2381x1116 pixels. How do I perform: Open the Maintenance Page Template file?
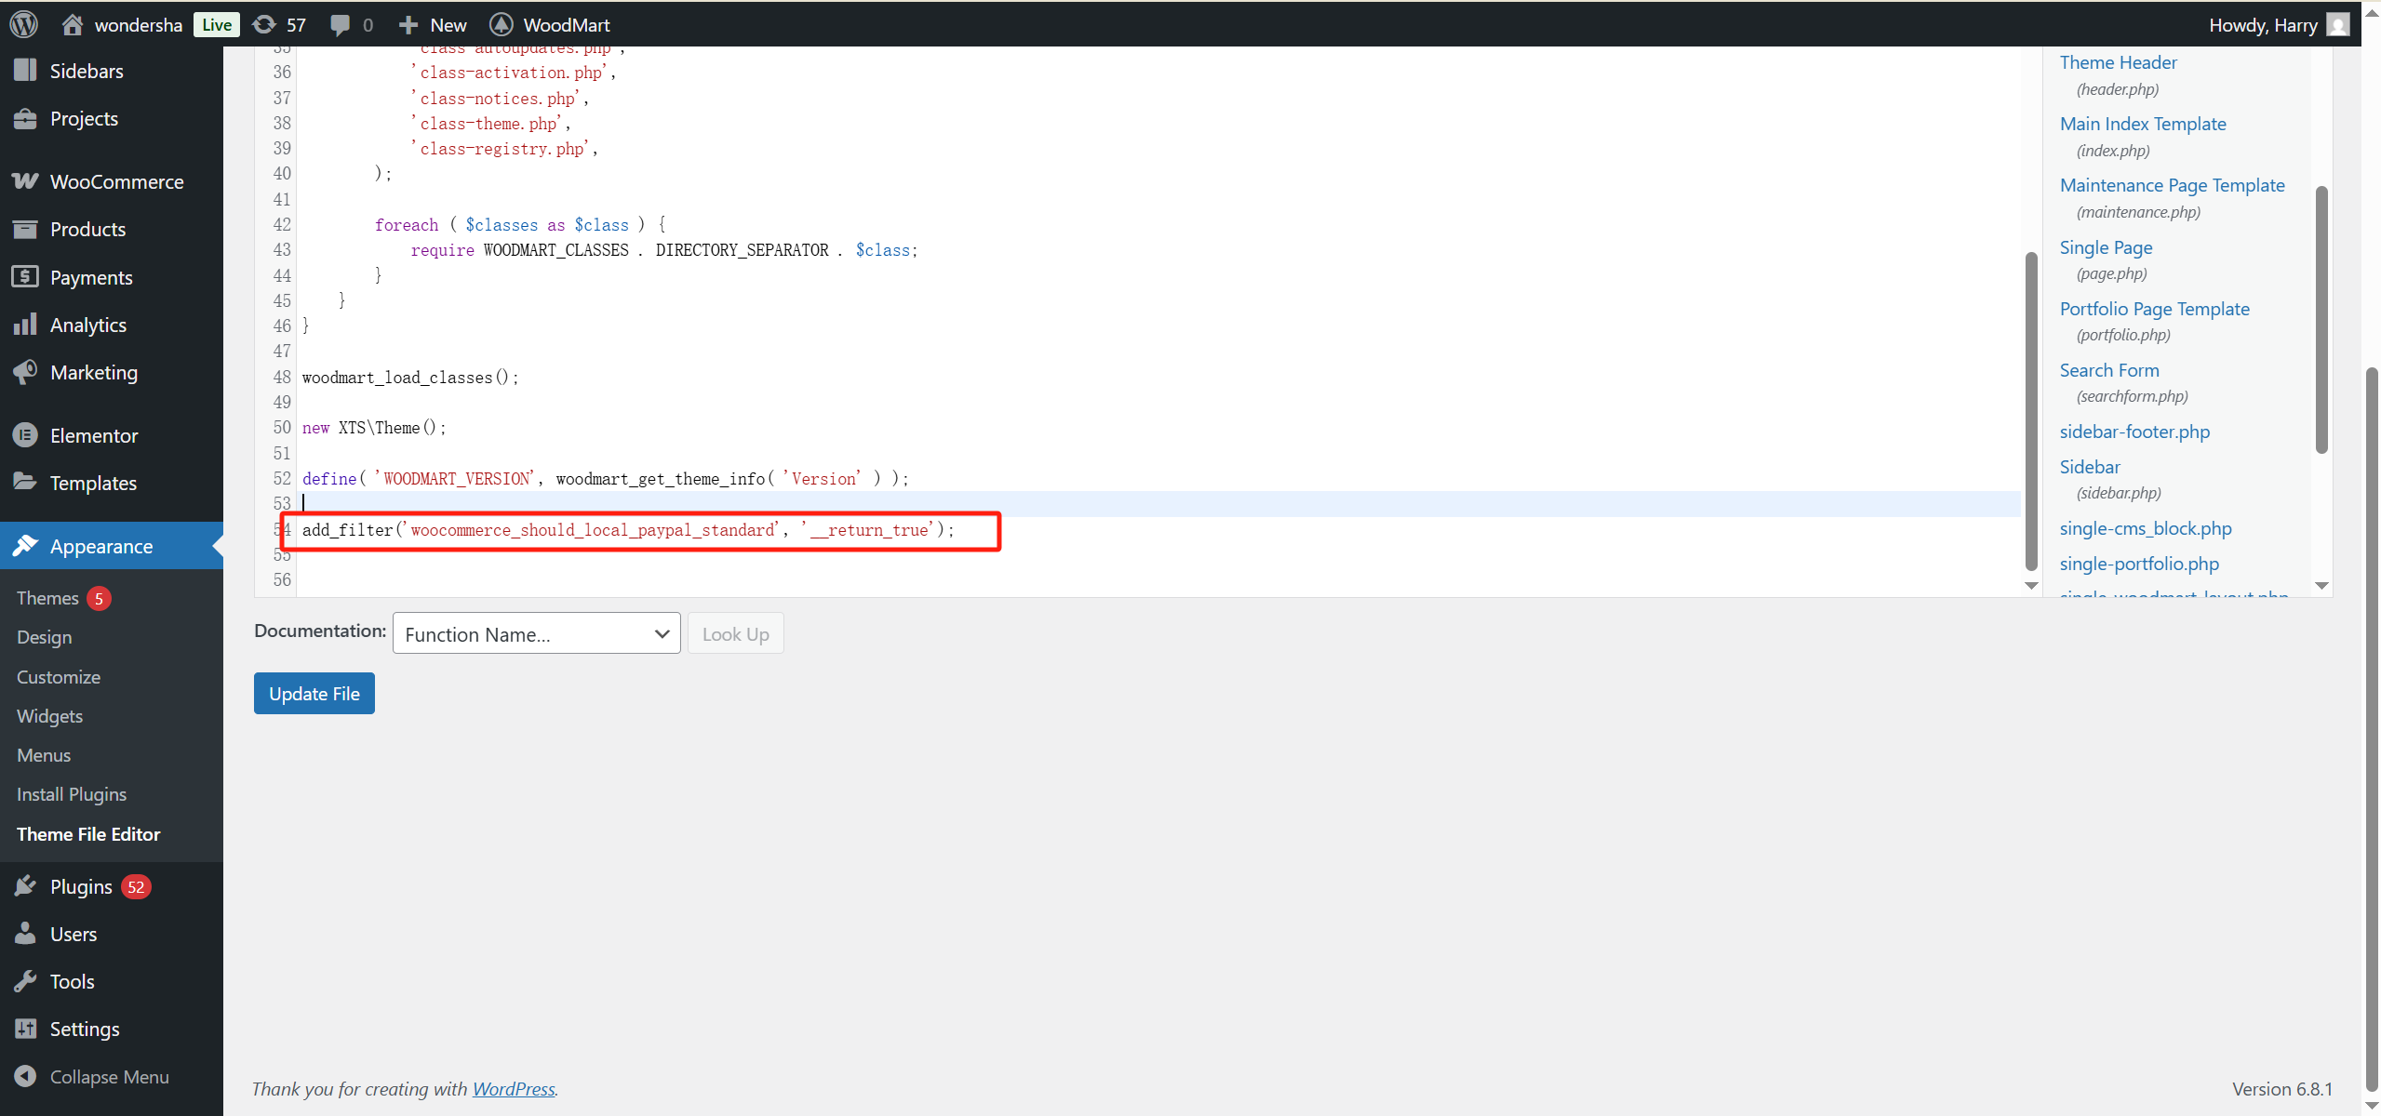pos(2172,185)
